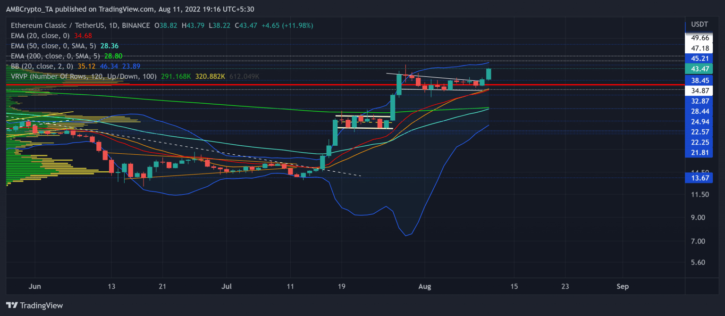
Task: Click the 13.67 price label
Action: pyautogui.click(x=699, y=177)
